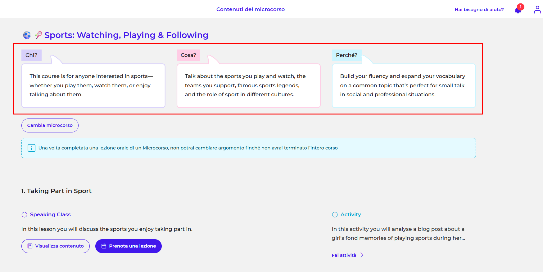Open the Contenuti del microcorso header tab
This screenshot has width=543, height=272.
(x=250, y=9)
